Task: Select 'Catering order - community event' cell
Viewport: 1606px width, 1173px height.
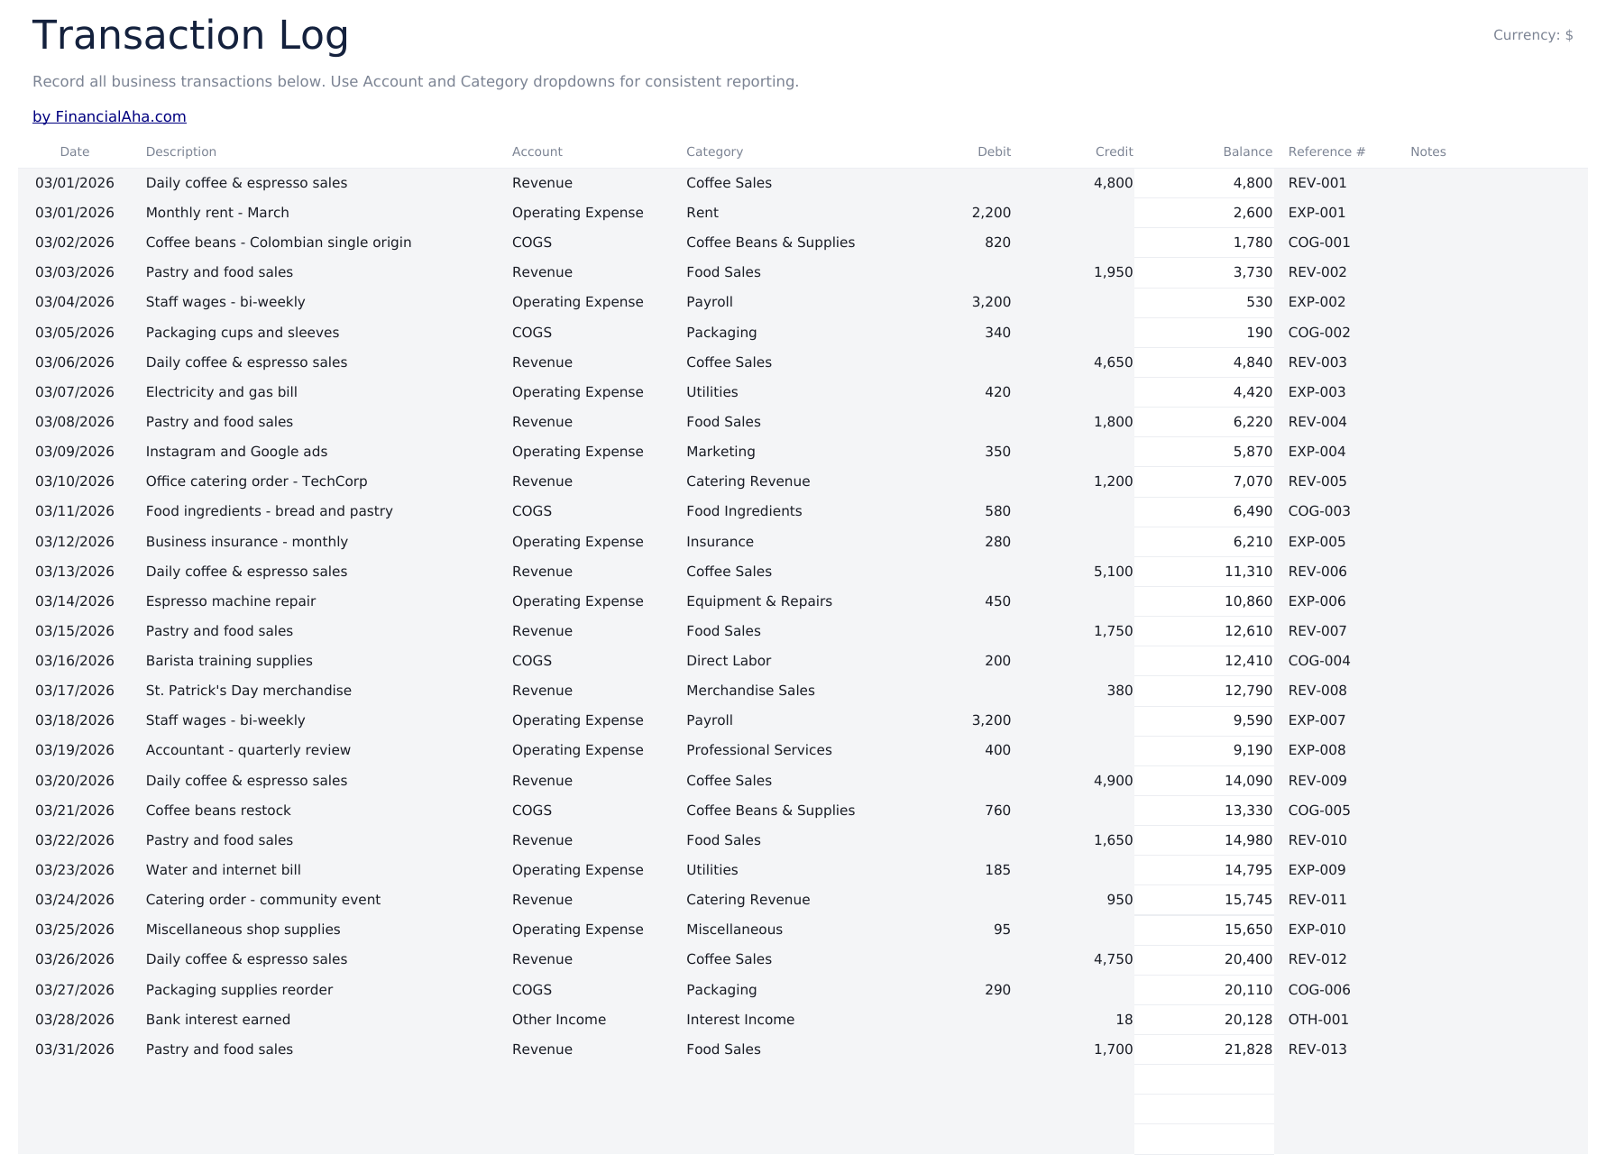Action: pyautogui.click(x=263, y=900)
